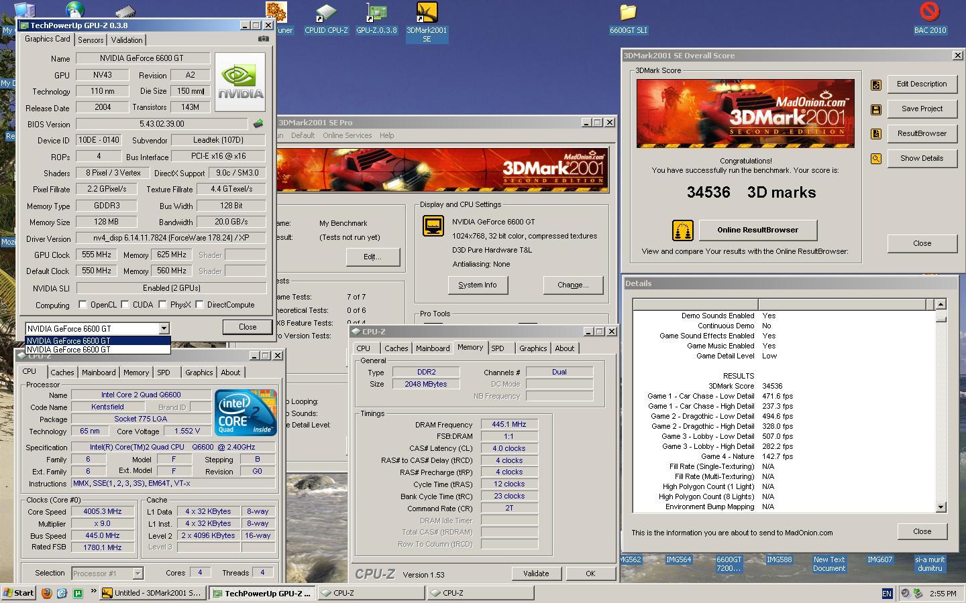This screenshot has width=966, height=603.
Task: Click the Details window scrollbar down arrow
Action: 941,507
